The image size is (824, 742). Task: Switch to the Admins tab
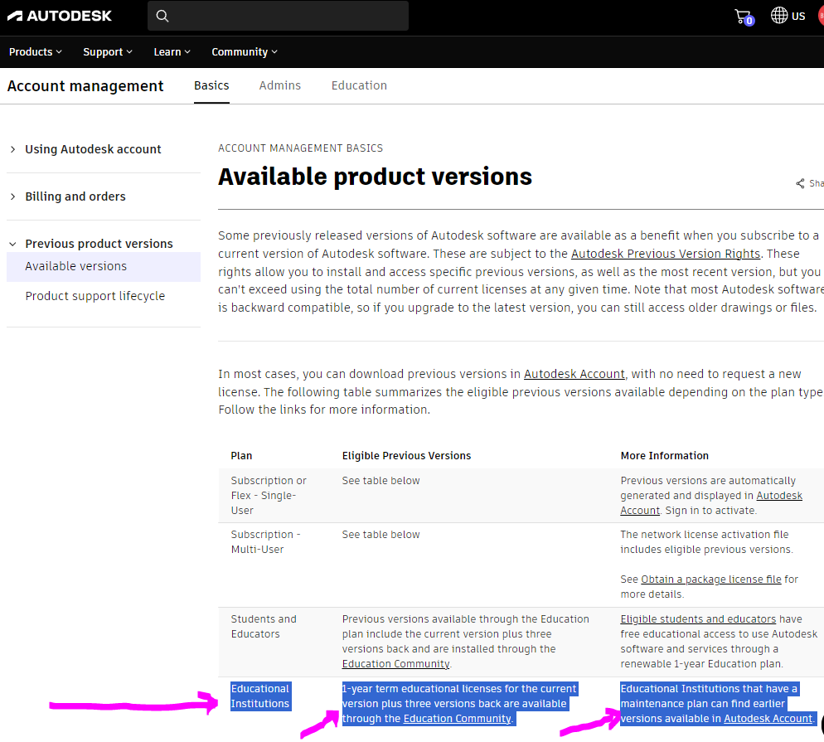(280, 85)
